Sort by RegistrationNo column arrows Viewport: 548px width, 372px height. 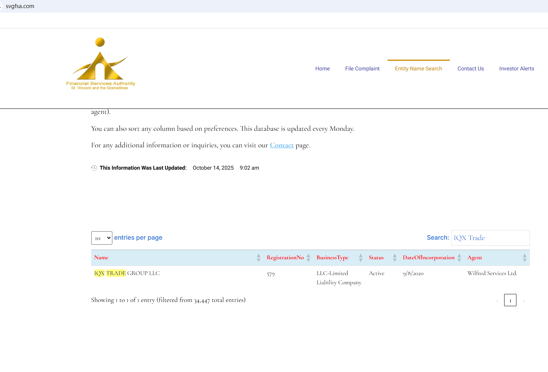pyautogui.click(x=308, y=258)
